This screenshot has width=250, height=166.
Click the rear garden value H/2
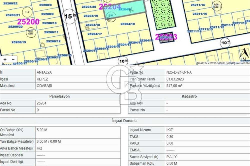click(39, 148)
